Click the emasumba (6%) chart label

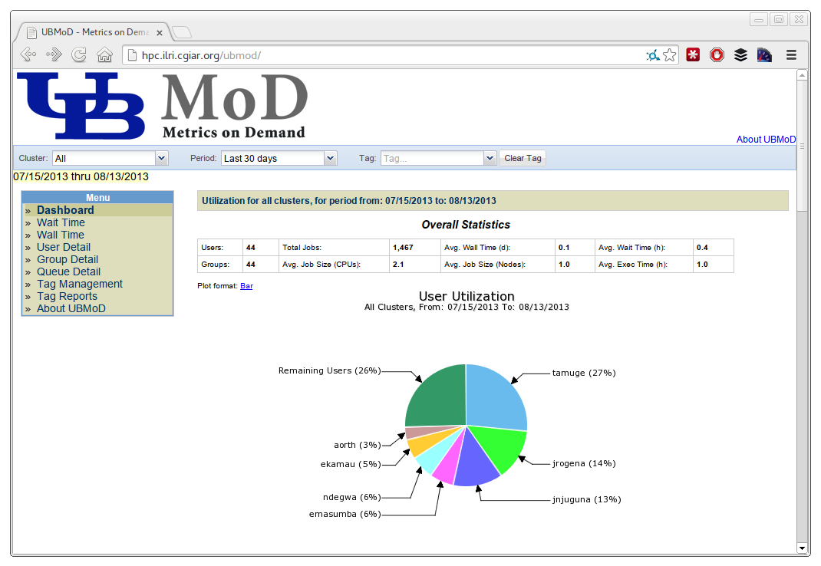[345, 514]
